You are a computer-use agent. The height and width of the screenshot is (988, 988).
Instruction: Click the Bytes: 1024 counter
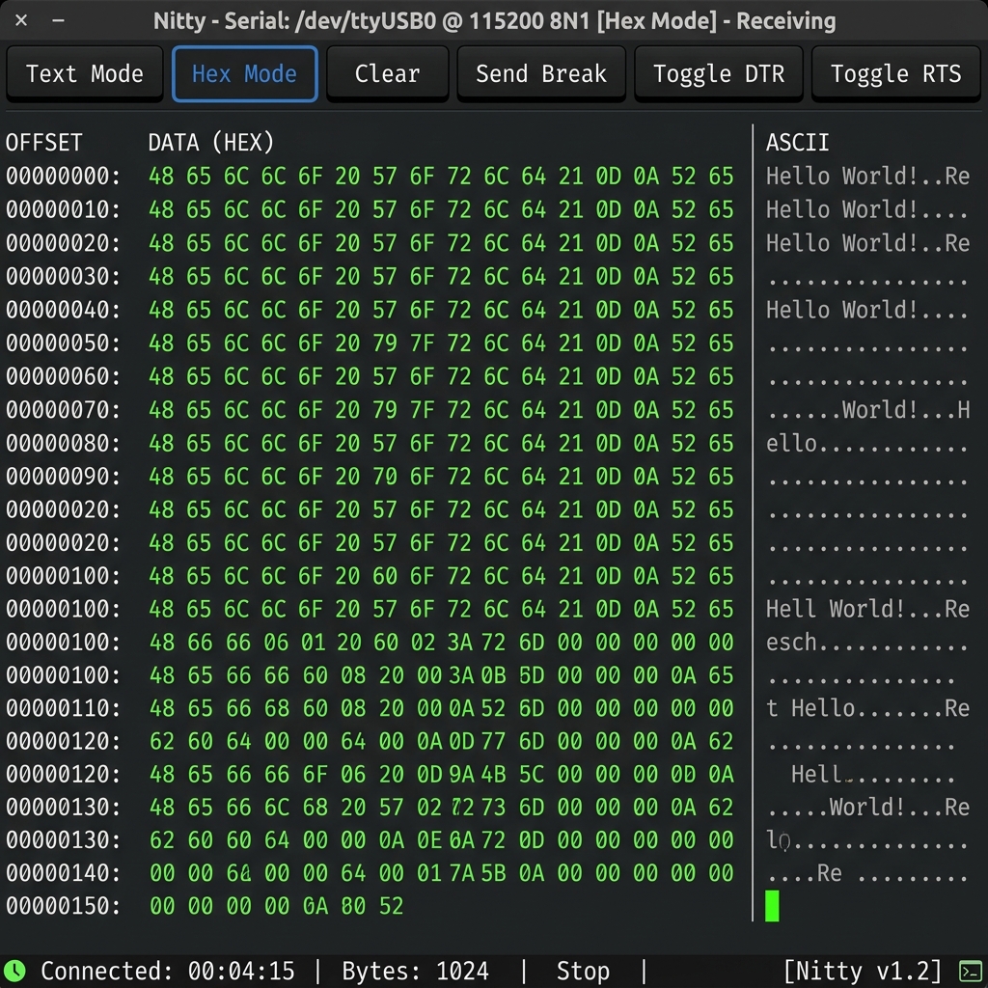click(x=415, y=971)
